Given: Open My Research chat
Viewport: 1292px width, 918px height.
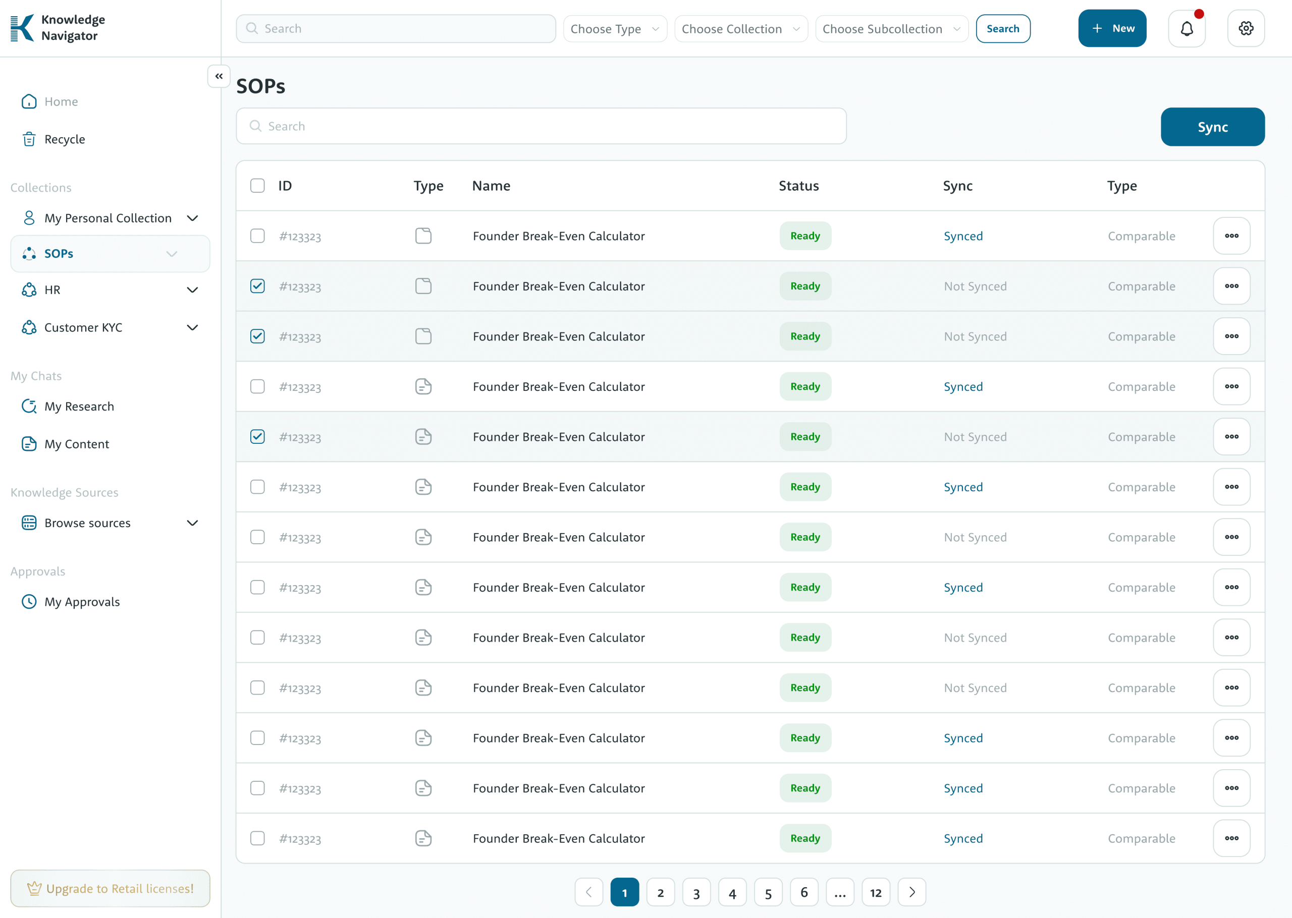Looking at the screenshot, I should [x=79, y=407].
